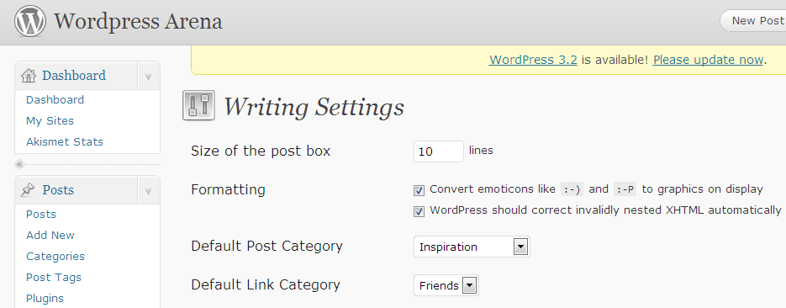
Task: Click the "lines" text beside field
Action: coord(481,150)
